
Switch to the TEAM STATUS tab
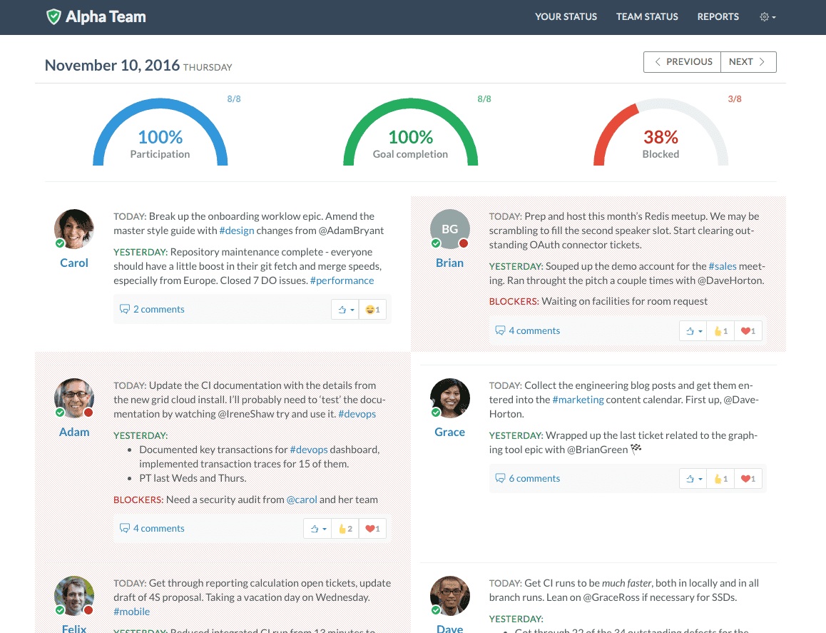pyautogui.click(x=647, y=16)
